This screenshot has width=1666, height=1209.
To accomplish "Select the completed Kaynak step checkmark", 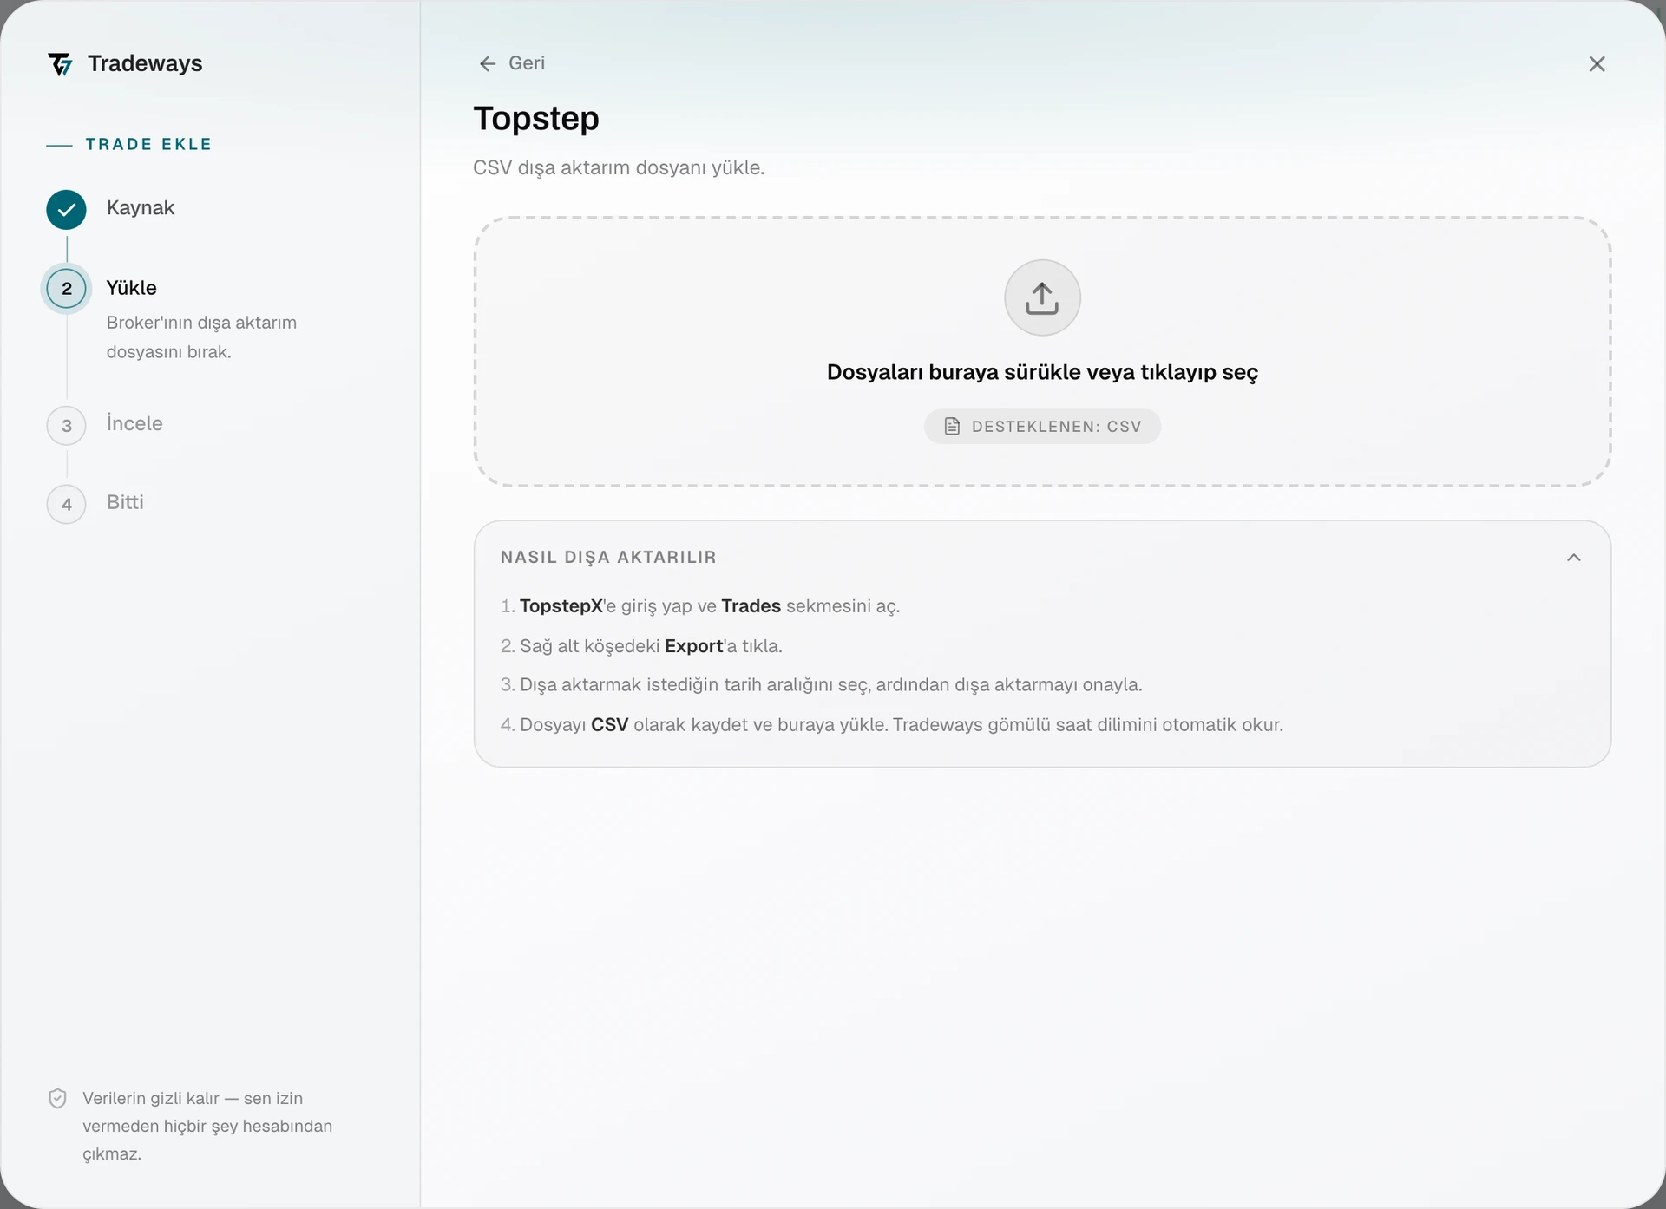I will click(x=66, y=209).
